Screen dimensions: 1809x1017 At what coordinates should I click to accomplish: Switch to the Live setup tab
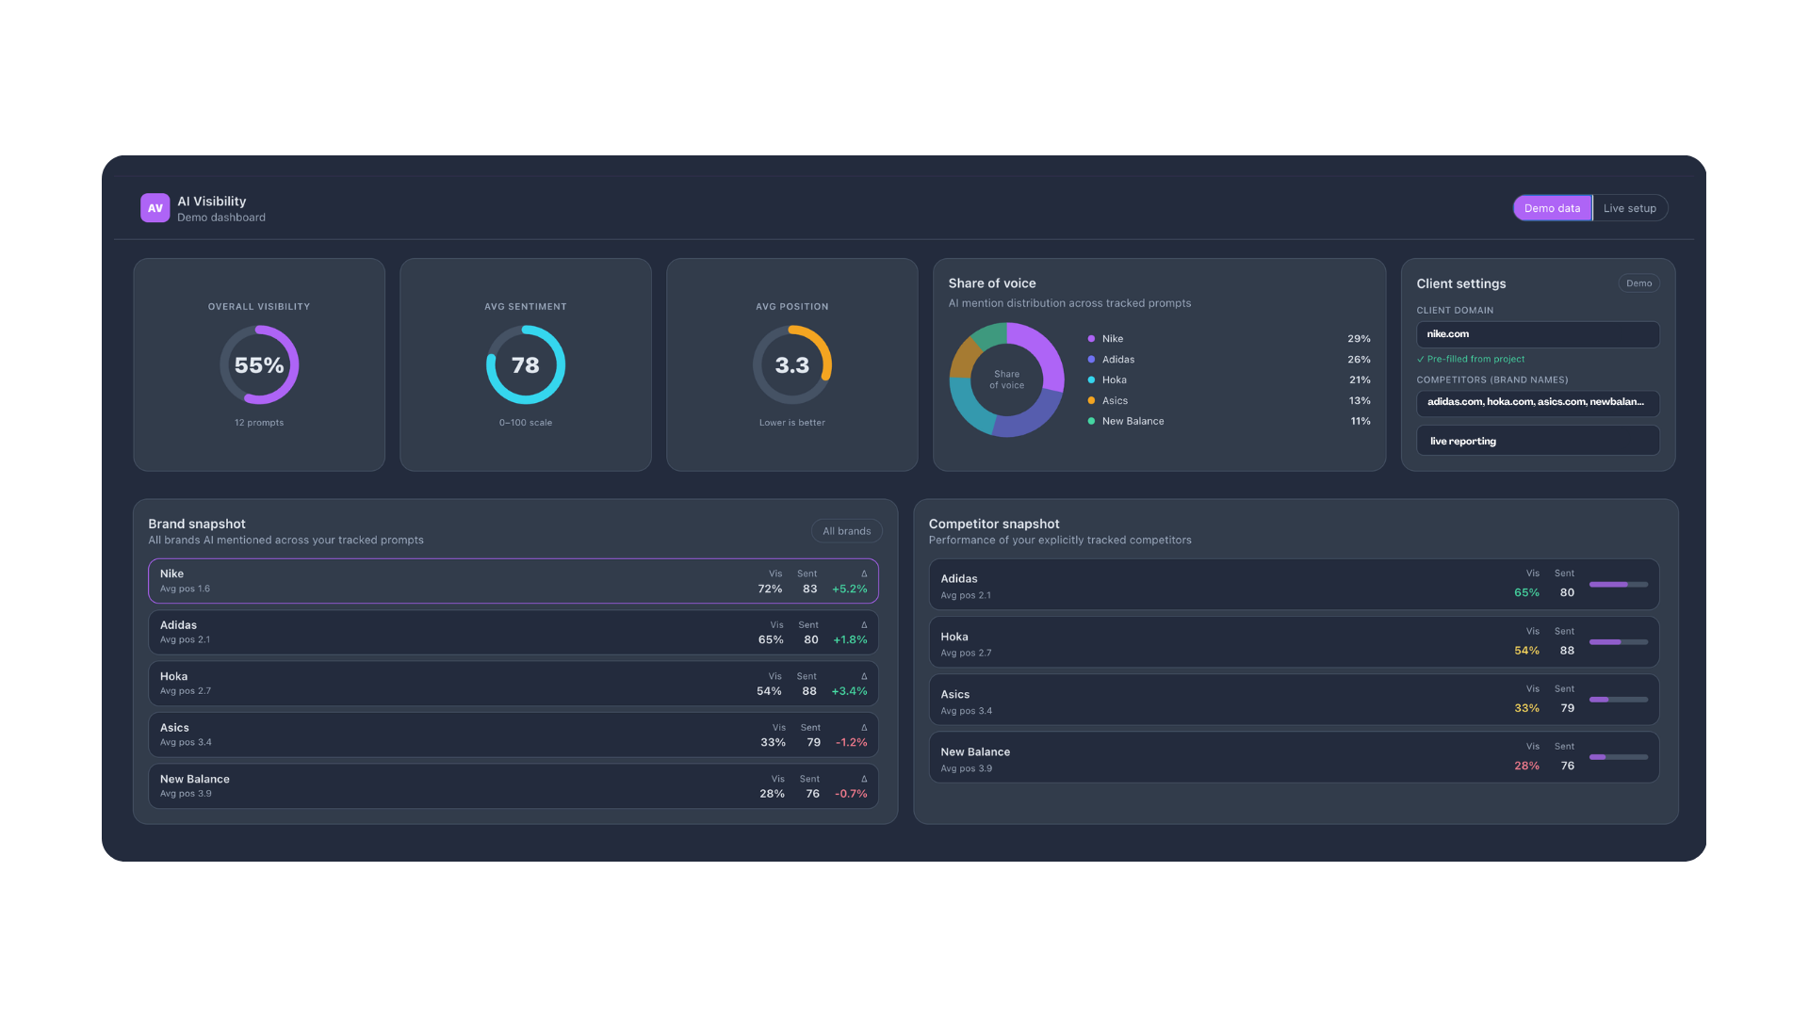coord(1629,208)
